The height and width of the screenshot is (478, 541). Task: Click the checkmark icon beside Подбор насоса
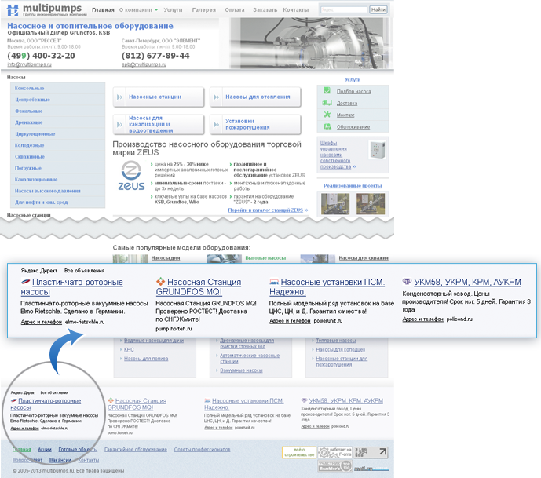tap(327, 91)
